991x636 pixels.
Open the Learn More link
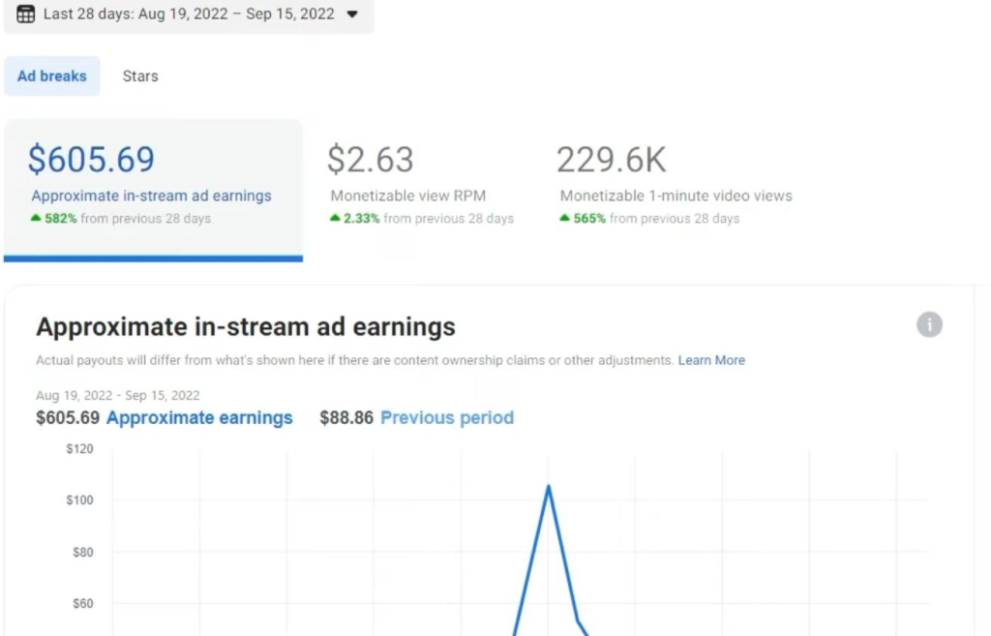pos(711,360)
